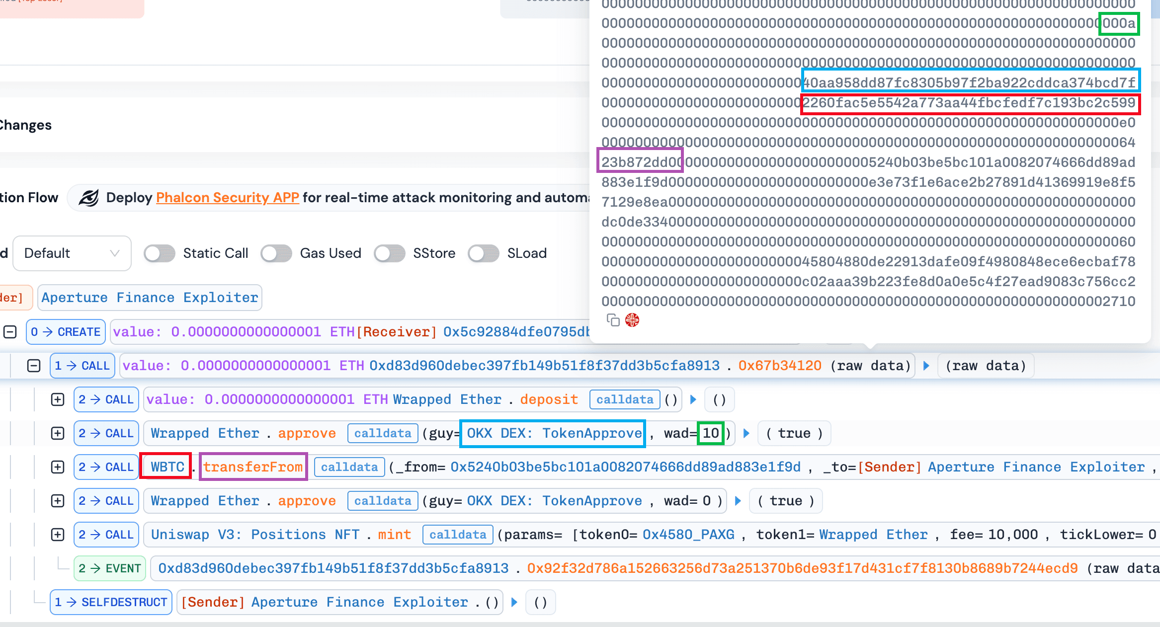Enable the SLoad toggle
This screenshot has height=627, width=1160.
[x=484, y=253]
